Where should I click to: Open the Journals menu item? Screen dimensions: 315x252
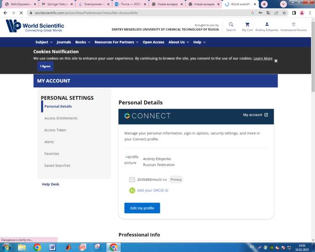64,42
